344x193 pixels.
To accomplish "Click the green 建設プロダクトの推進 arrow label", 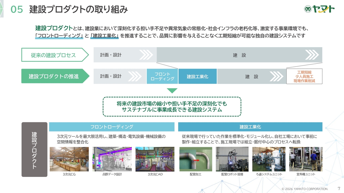I will point(54,76).
